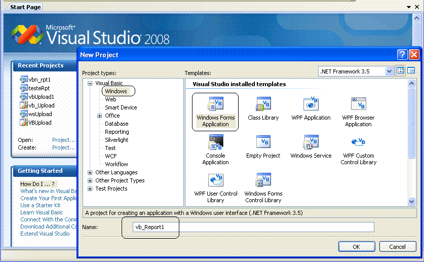Open recent project vbUpload1
The height and width of the screenshot is (262, 424).
pos(37,97)
